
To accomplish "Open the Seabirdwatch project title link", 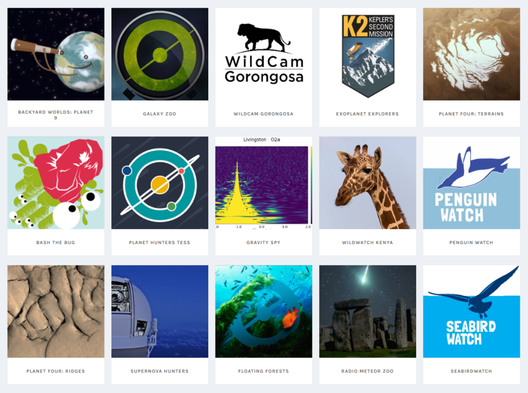I will coord(471,371).
